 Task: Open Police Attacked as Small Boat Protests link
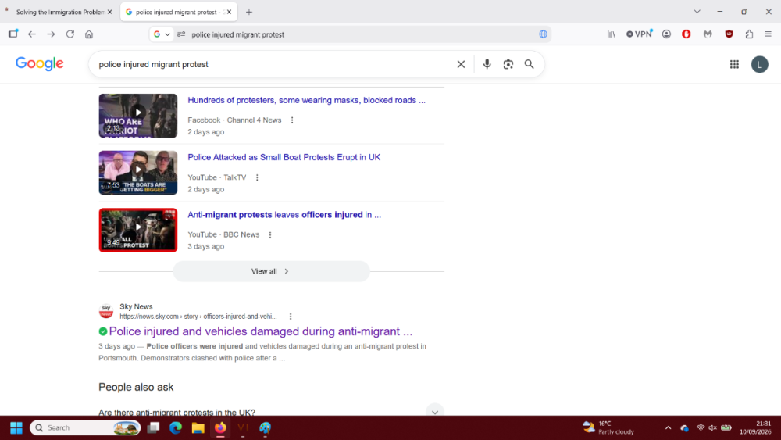pos(284,157)
